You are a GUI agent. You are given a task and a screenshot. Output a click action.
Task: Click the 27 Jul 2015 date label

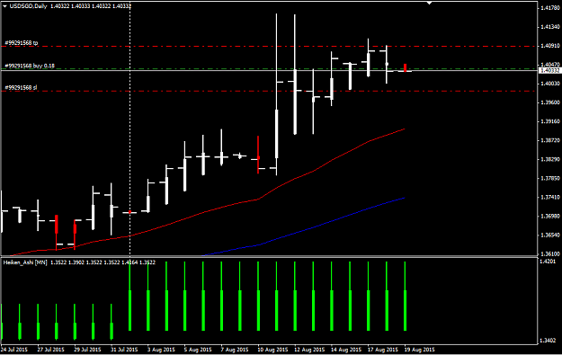coord(51,350)
